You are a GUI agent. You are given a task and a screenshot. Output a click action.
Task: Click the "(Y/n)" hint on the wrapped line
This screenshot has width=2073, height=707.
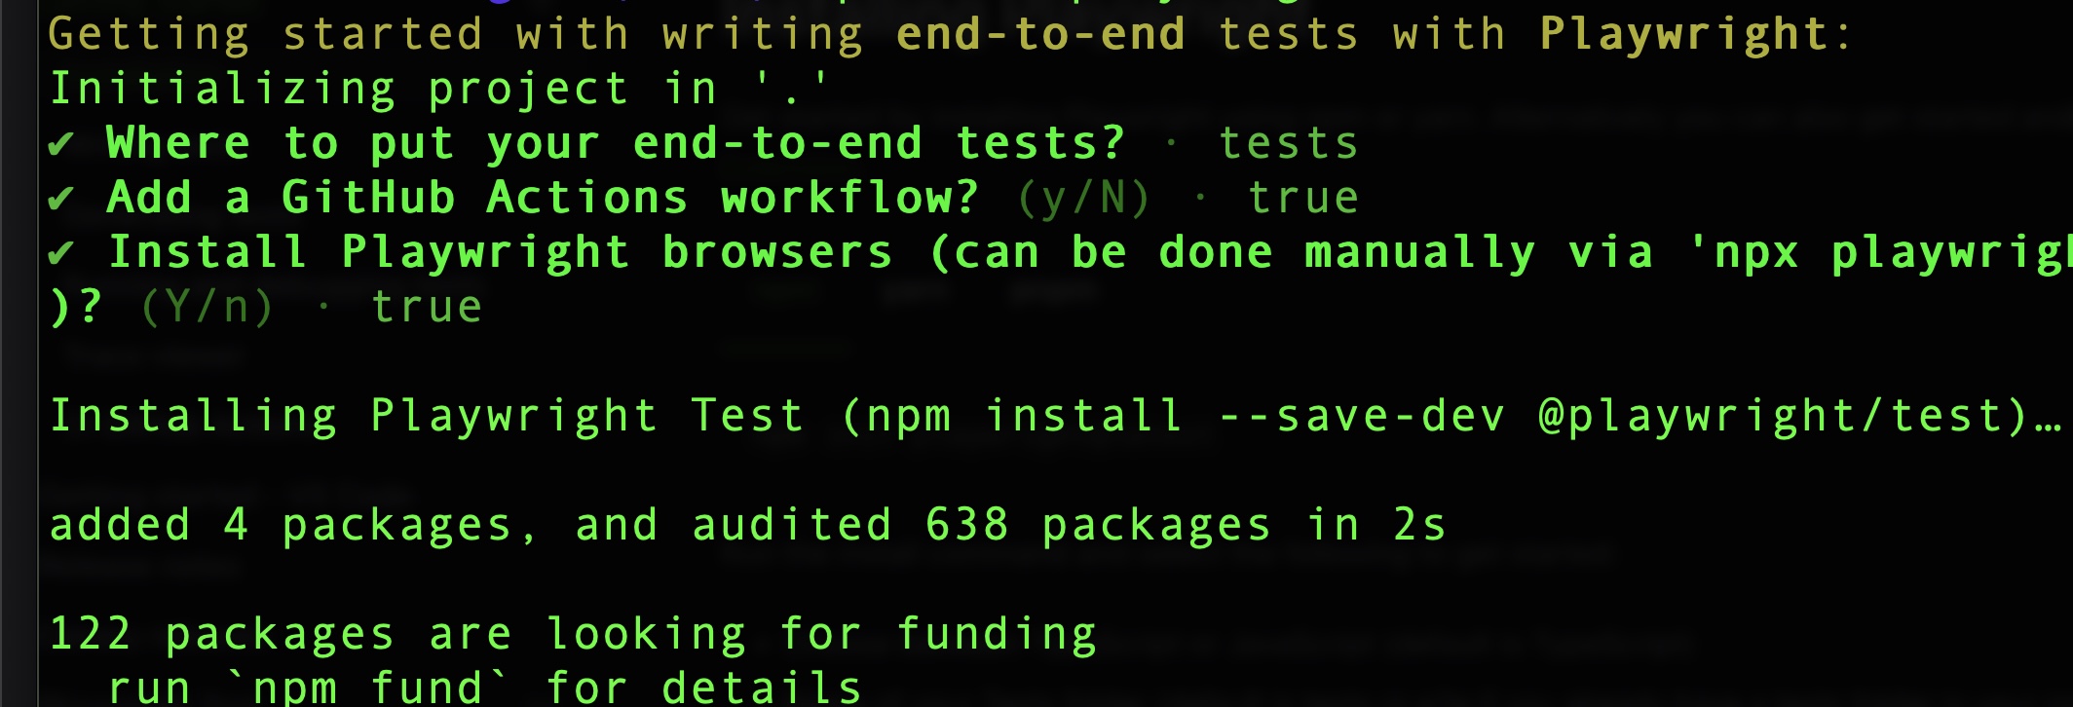(207, 308)
